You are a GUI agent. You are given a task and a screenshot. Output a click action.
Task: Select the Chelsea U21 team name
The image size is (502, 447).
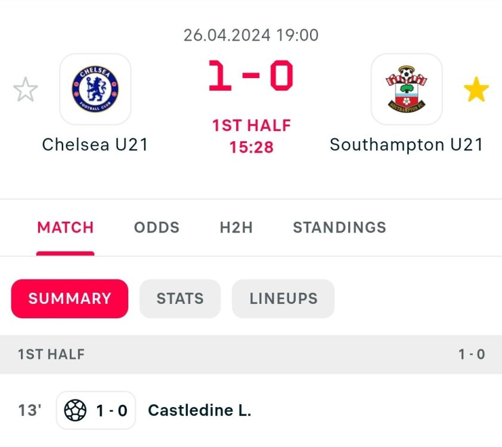[95, 145]
